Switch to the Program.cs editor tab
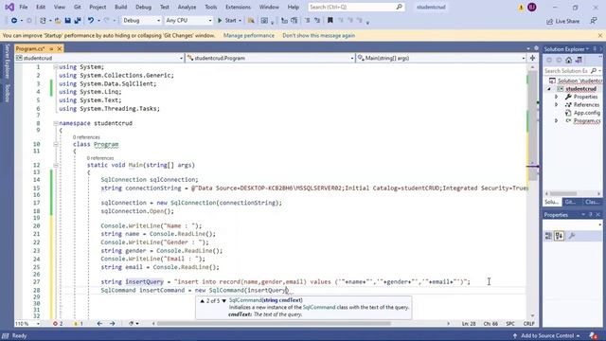Image resolution: width=606 pixels, height=341 pixels. (30, 48)
